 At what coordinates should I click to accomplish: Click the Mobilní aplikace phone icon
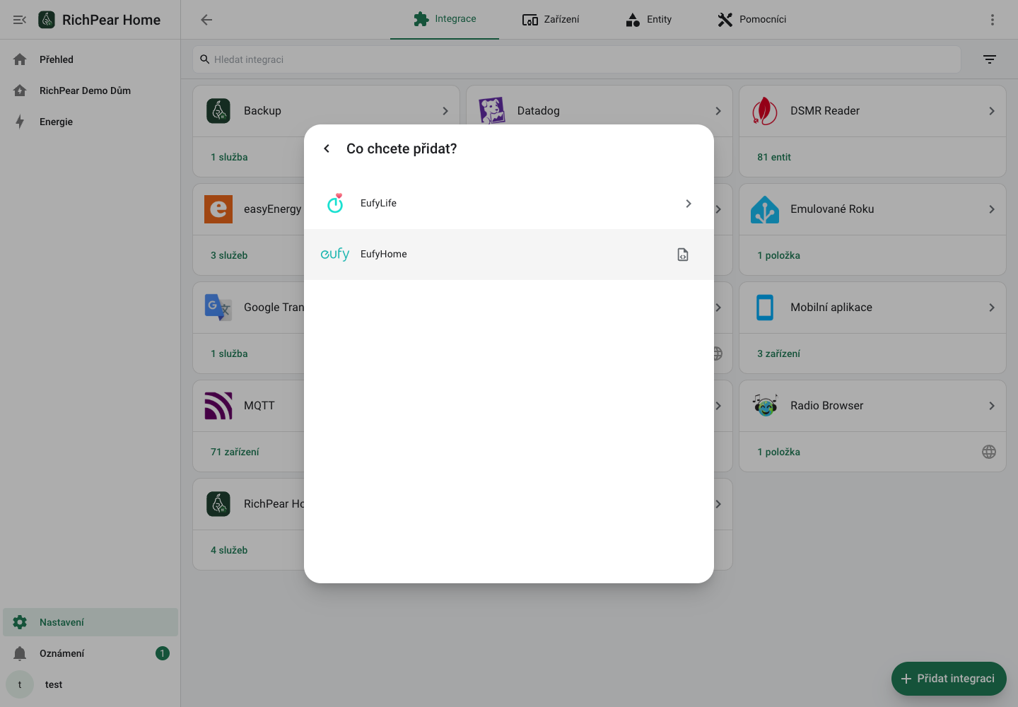click(765, 308)
